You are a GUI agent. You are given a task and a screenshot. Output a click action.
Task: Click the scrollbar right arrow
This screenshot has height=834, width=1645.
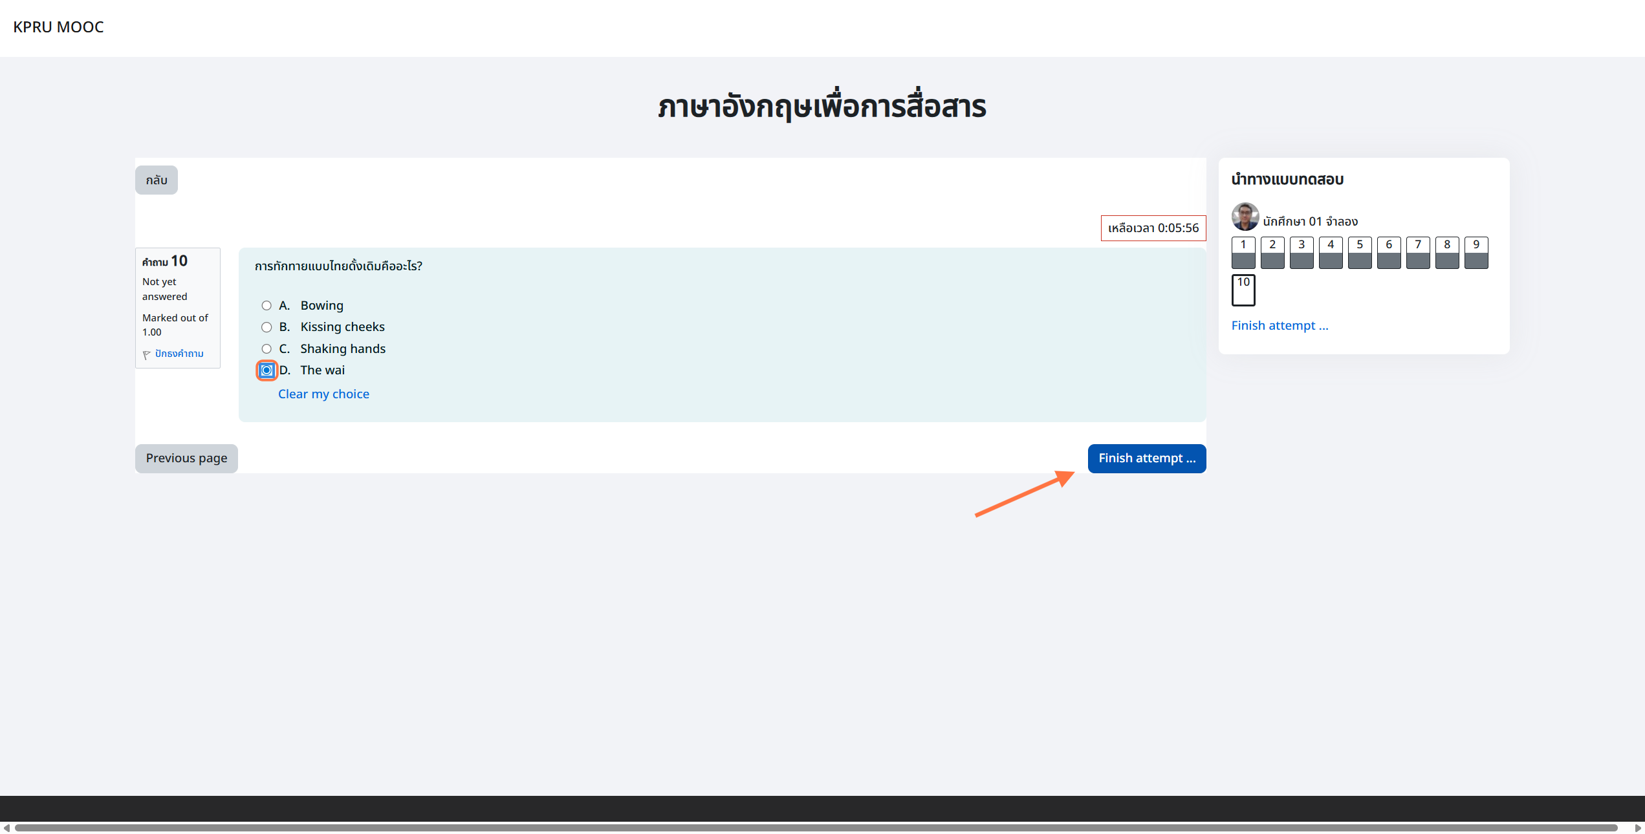1638,828
